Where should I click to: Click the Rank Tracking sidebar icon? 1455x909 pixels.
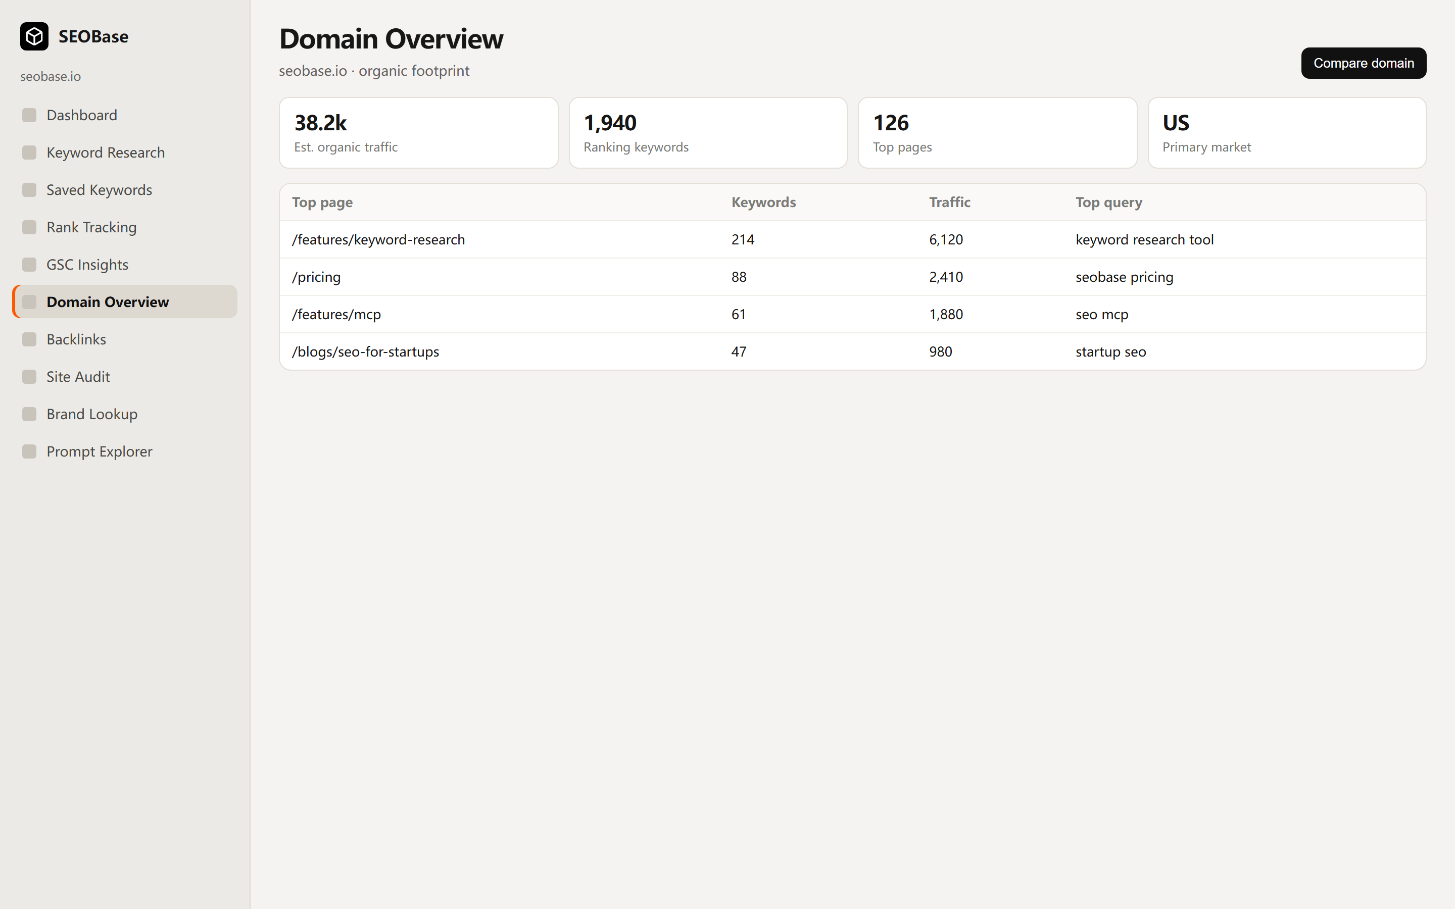29,227
